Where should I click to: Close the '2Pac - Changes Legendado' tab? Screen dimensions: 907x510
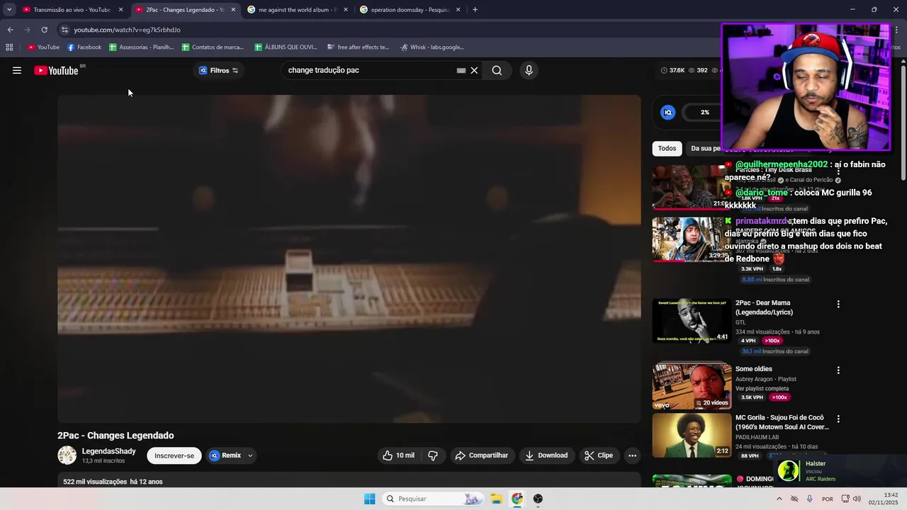click(233, 10)
